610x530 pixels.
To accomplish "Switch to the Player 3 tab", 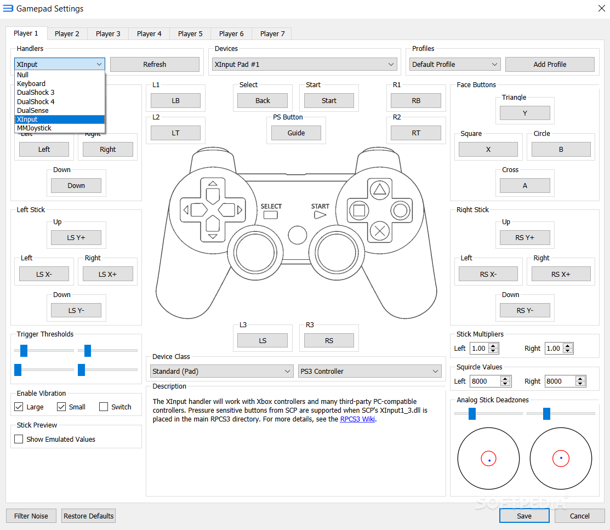I will 108,34.
